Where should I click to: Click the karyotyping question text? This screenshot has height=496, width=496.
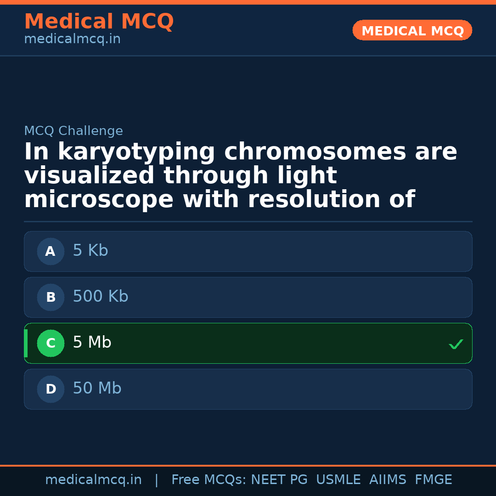(240, 176)
